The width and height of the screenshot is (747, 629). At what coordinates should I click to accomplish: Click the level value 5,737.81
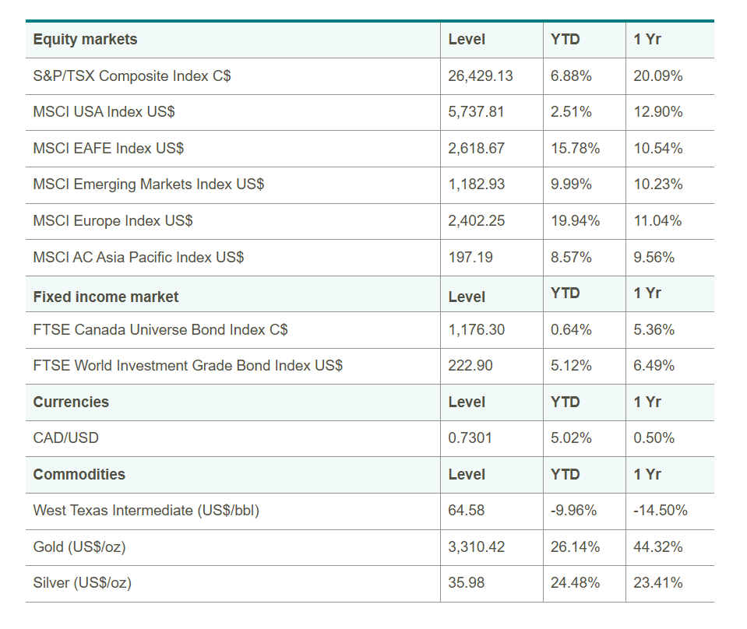click(476, 112)
